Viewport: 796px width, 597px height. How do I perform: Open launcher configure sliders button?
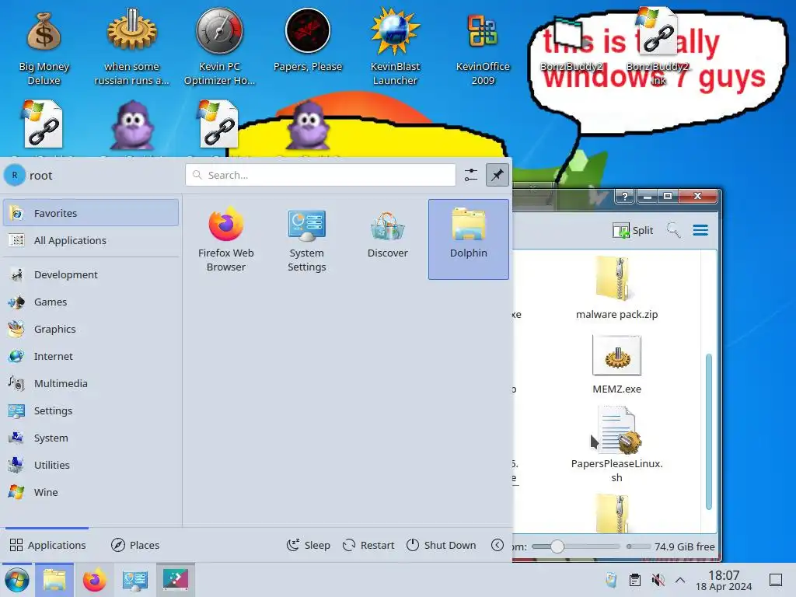point(470,175)
